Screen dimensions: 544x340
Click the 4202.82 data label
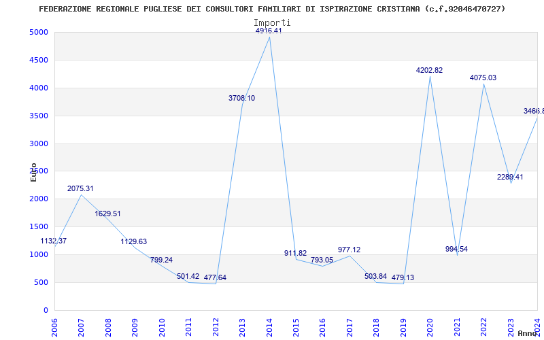(430, 71)
